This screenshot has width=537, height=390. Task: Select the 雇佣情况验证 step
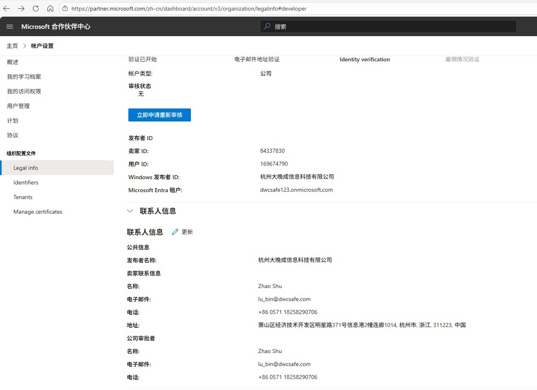click(x=462, y=59)
